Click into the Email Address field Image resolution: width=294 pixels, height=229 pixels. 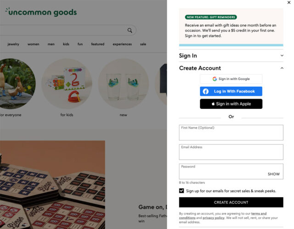tap(231, 152)
